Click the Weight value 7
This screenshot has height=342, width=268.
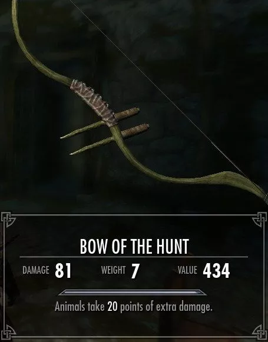pyautogui.click(x=135, y=271)
